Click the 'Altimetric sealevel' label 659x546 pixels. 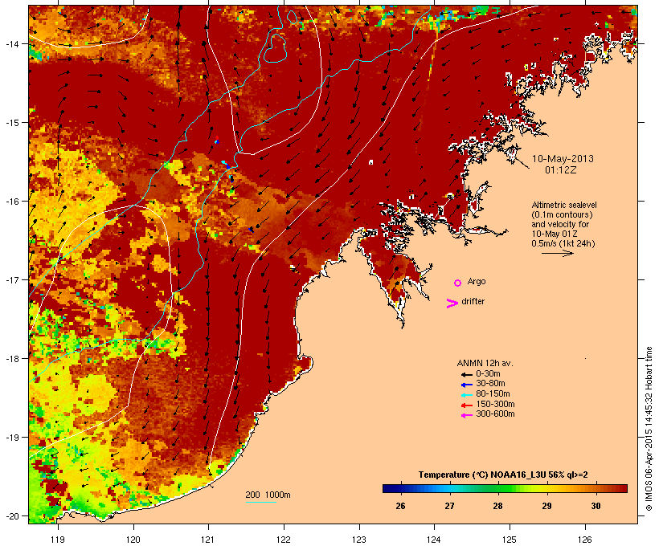tap(564, 205)
